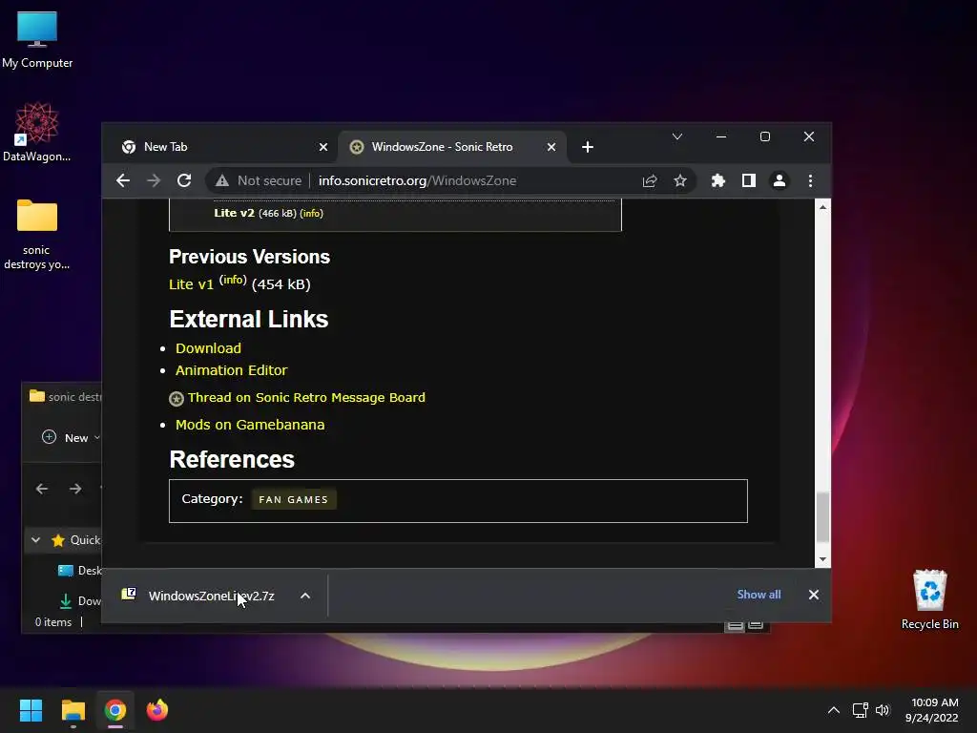Open taskbar clock showing 10:09 AM
Screen dimensions: 977x733
(931, 710)
